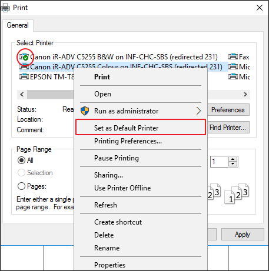269x271 pixels.
Task: Increase number of copies with up arrow
Action: (233, 159)
